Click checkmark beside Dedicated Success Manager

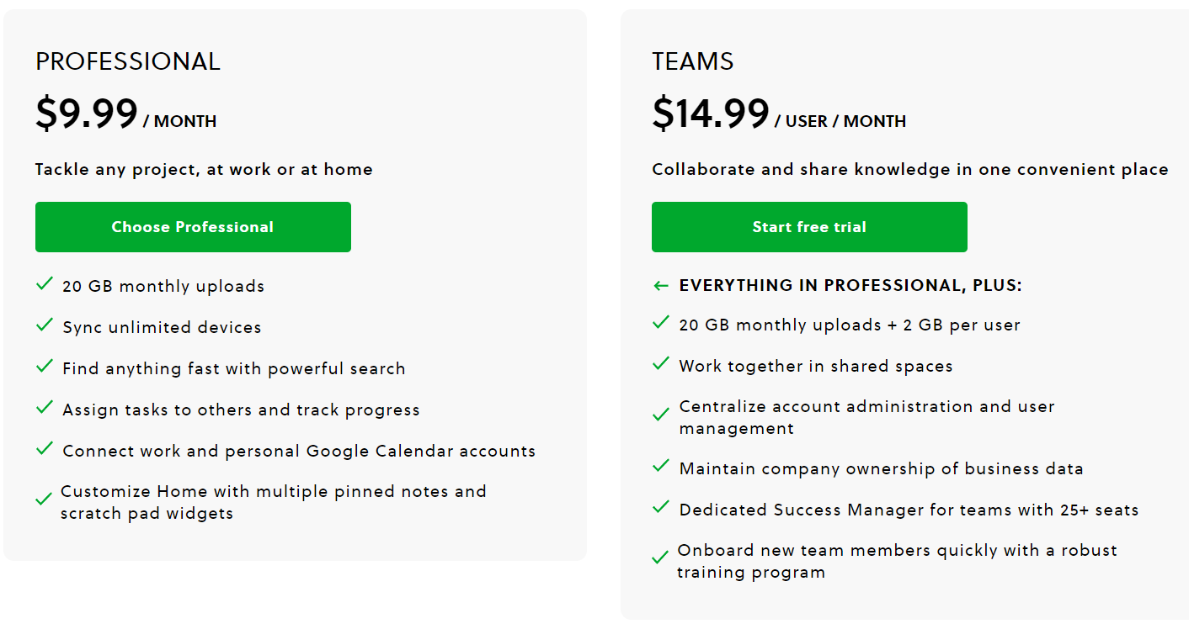click(661, 508)
